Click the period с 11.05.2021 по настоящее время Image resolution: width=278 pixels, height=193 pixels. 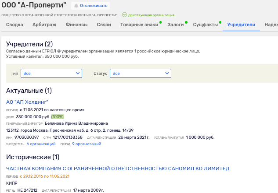52,110
